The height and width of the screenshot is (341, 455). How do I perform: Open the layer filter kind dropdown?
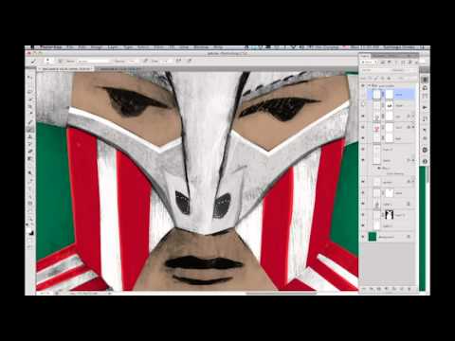click(369, 63)
